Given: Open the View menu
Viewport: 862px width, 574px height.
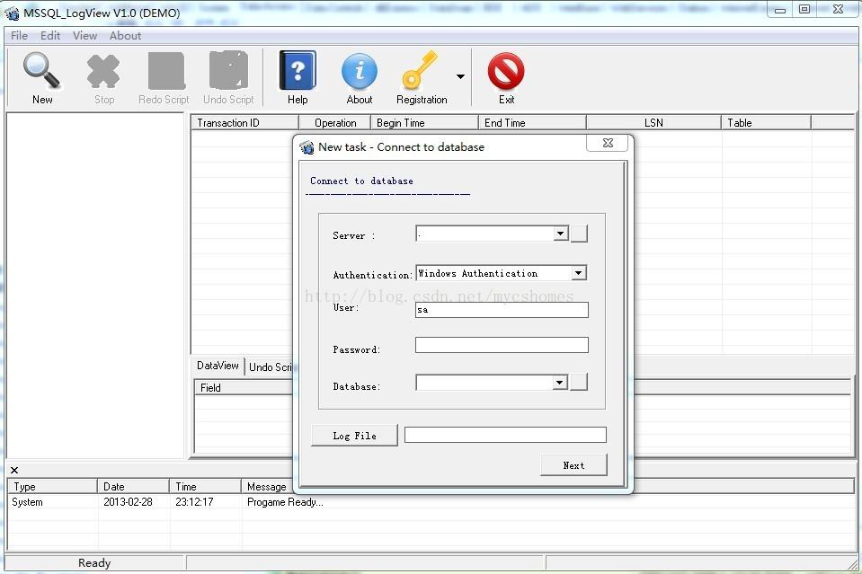Looking at the screenshot, I should [x=84, y=36].
